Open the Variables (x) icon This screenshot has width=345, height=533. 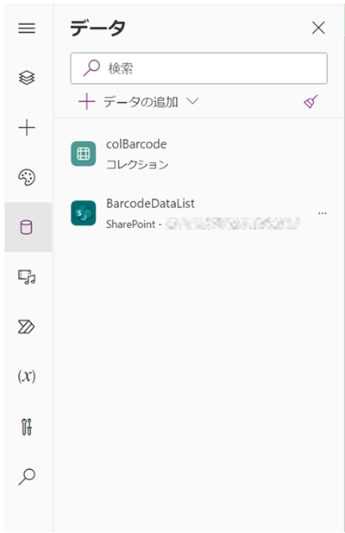pyautogui.click(x=27, y=376)
